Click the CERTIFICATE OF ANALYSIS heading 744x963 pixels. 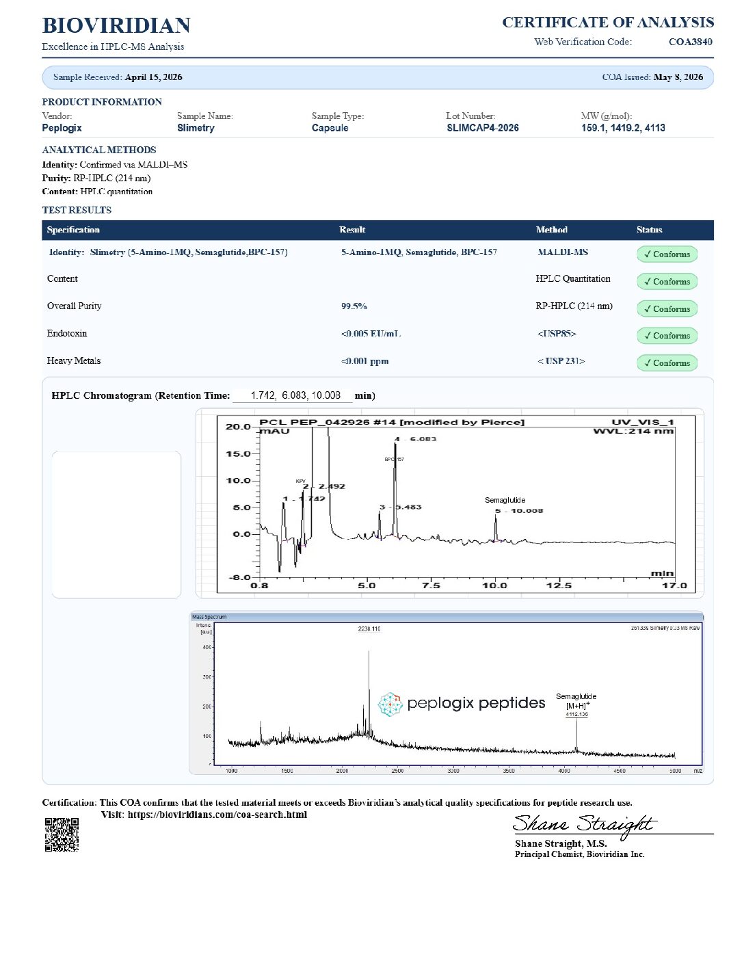pos(608,23)
